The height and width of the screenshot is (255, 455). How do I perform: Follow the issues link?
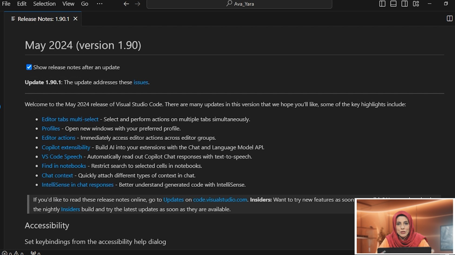click(141, 82)
